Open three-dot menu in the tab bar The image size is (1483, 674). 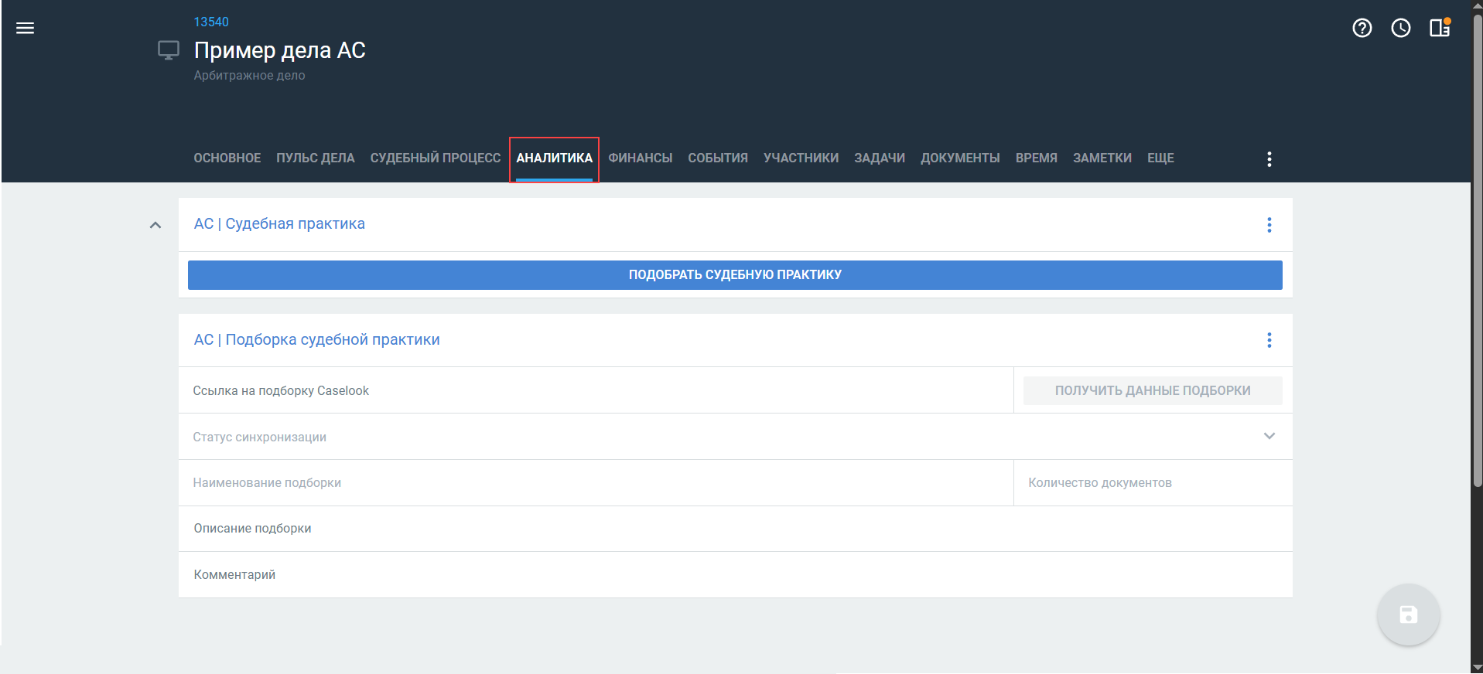click(1269, 159)
